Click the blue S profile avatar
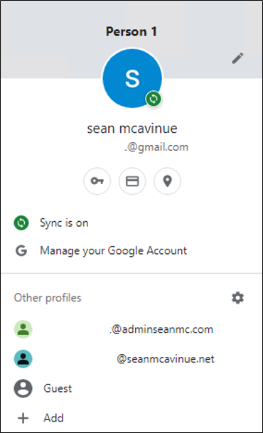263x433 pixels. 132,78
